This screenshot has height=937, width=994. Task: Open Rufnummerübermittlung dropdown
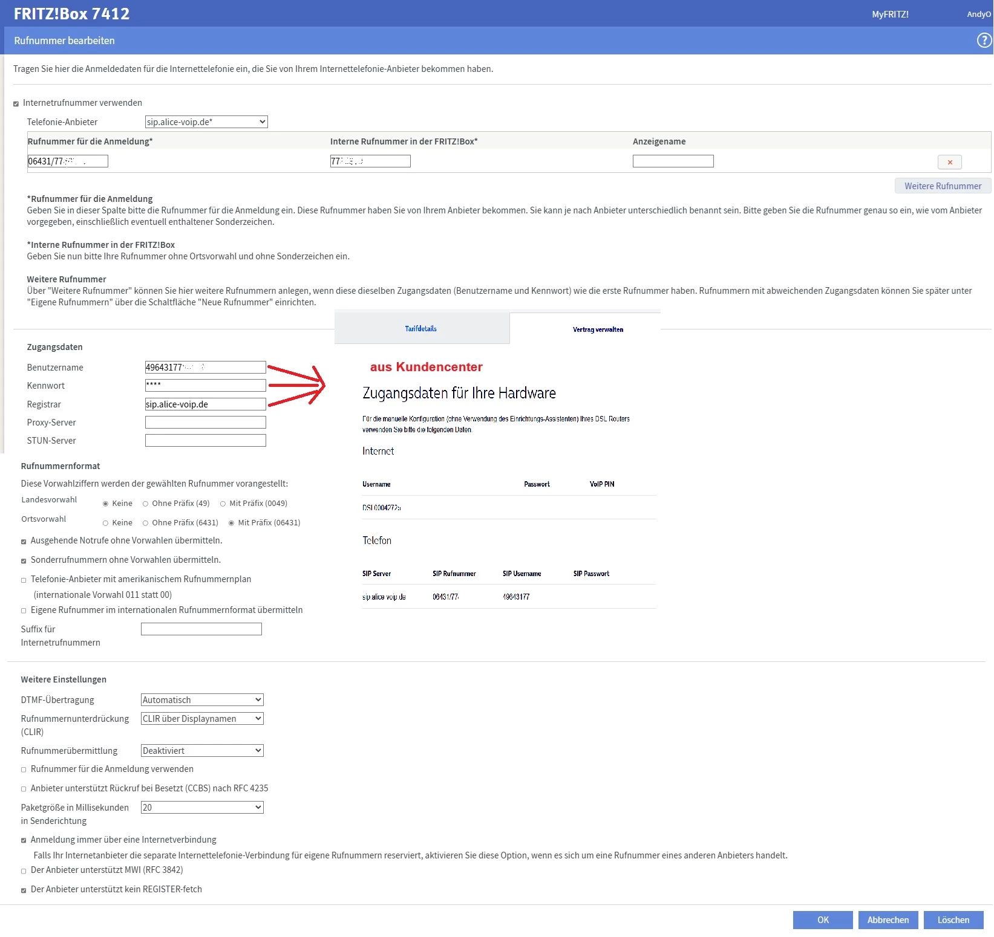pos(202,751)
